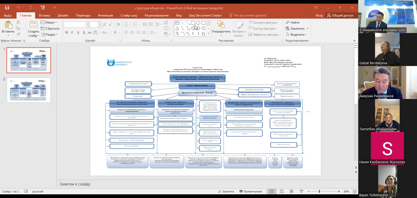Expand the Выделить select dropdown

click(296, 35)
